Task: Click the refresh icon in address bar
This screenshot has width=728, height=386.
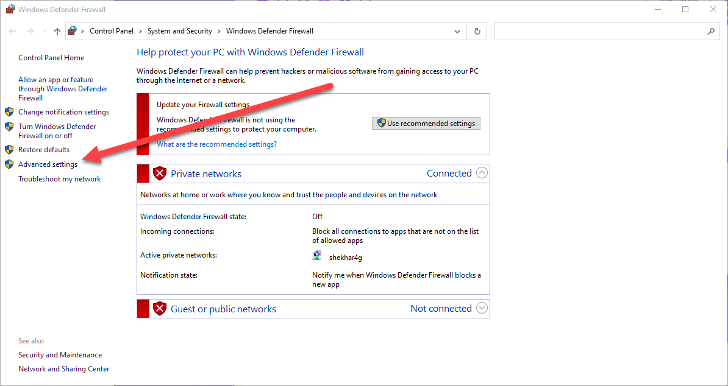Action: coord(477,31)
